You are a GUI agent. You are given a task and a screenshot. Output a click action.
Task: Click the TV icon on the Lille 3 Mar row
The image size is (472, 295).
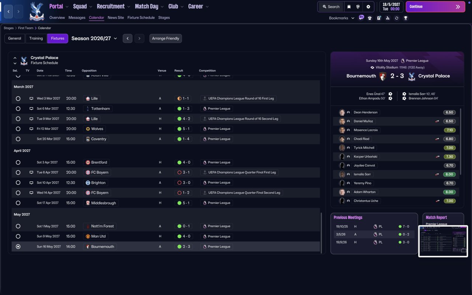[x=31, y=98]
